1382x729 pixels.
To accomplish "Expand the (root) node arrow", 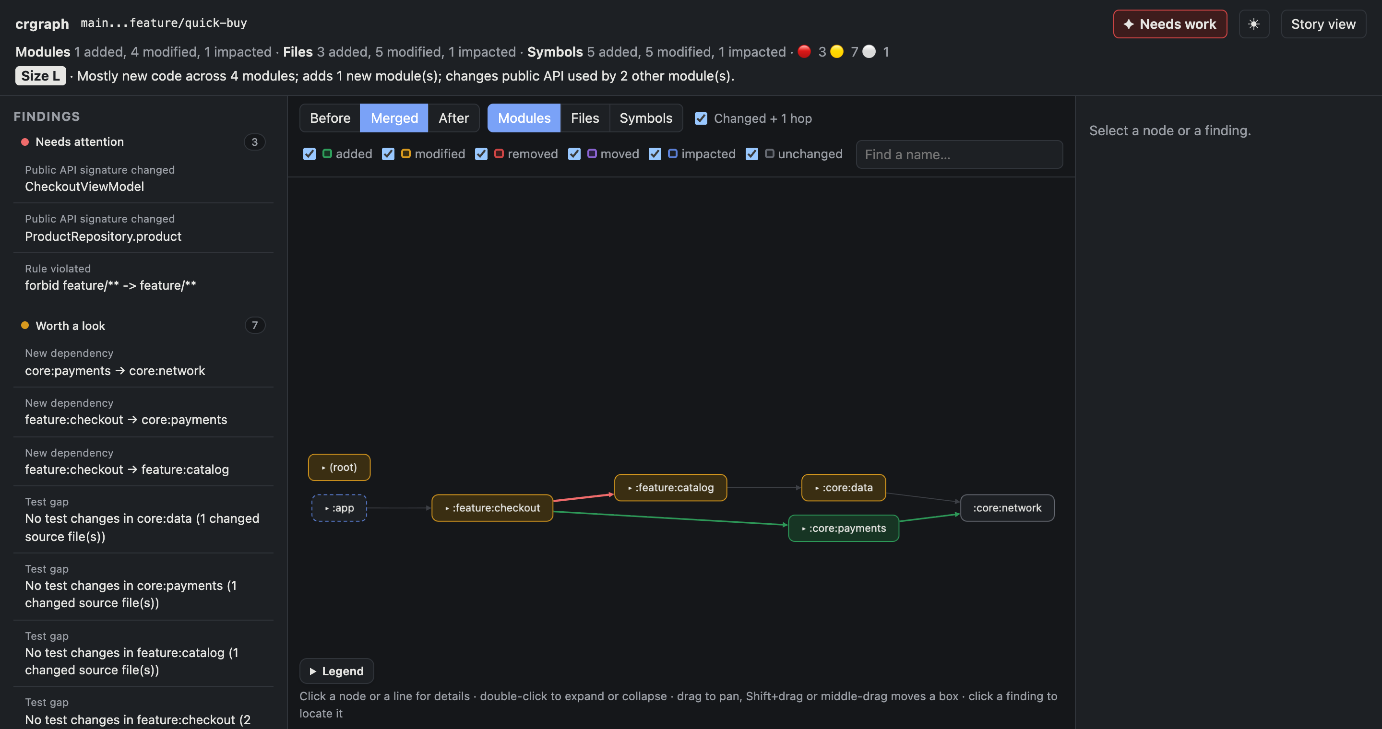I will coord(323,468).
